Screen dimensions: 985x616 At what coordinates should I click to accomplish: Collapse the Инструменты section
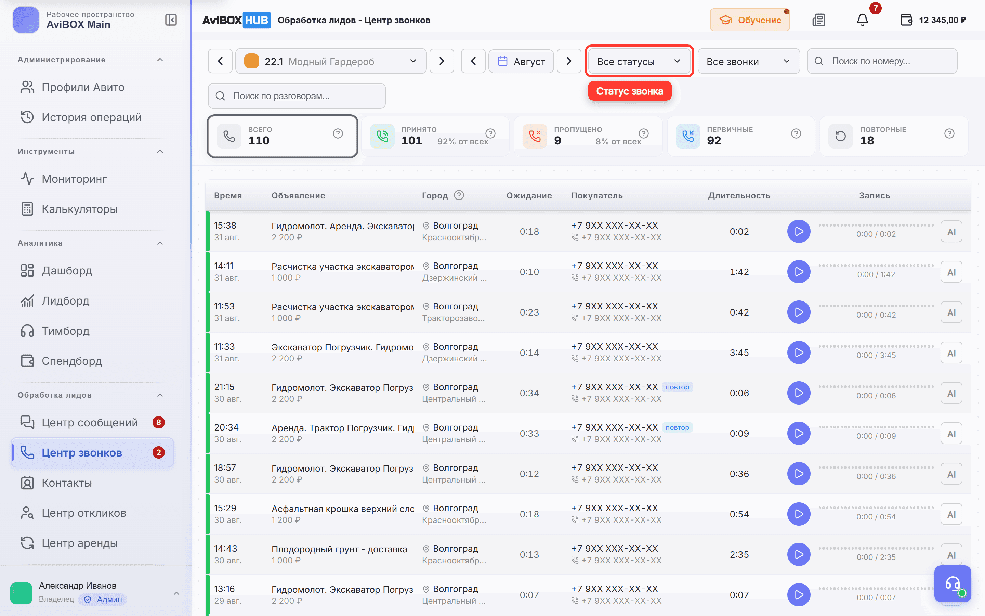160,152
